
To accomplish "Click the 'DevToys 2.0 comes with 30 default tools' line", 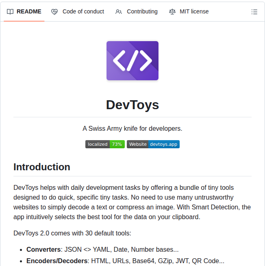I will 72,233.
